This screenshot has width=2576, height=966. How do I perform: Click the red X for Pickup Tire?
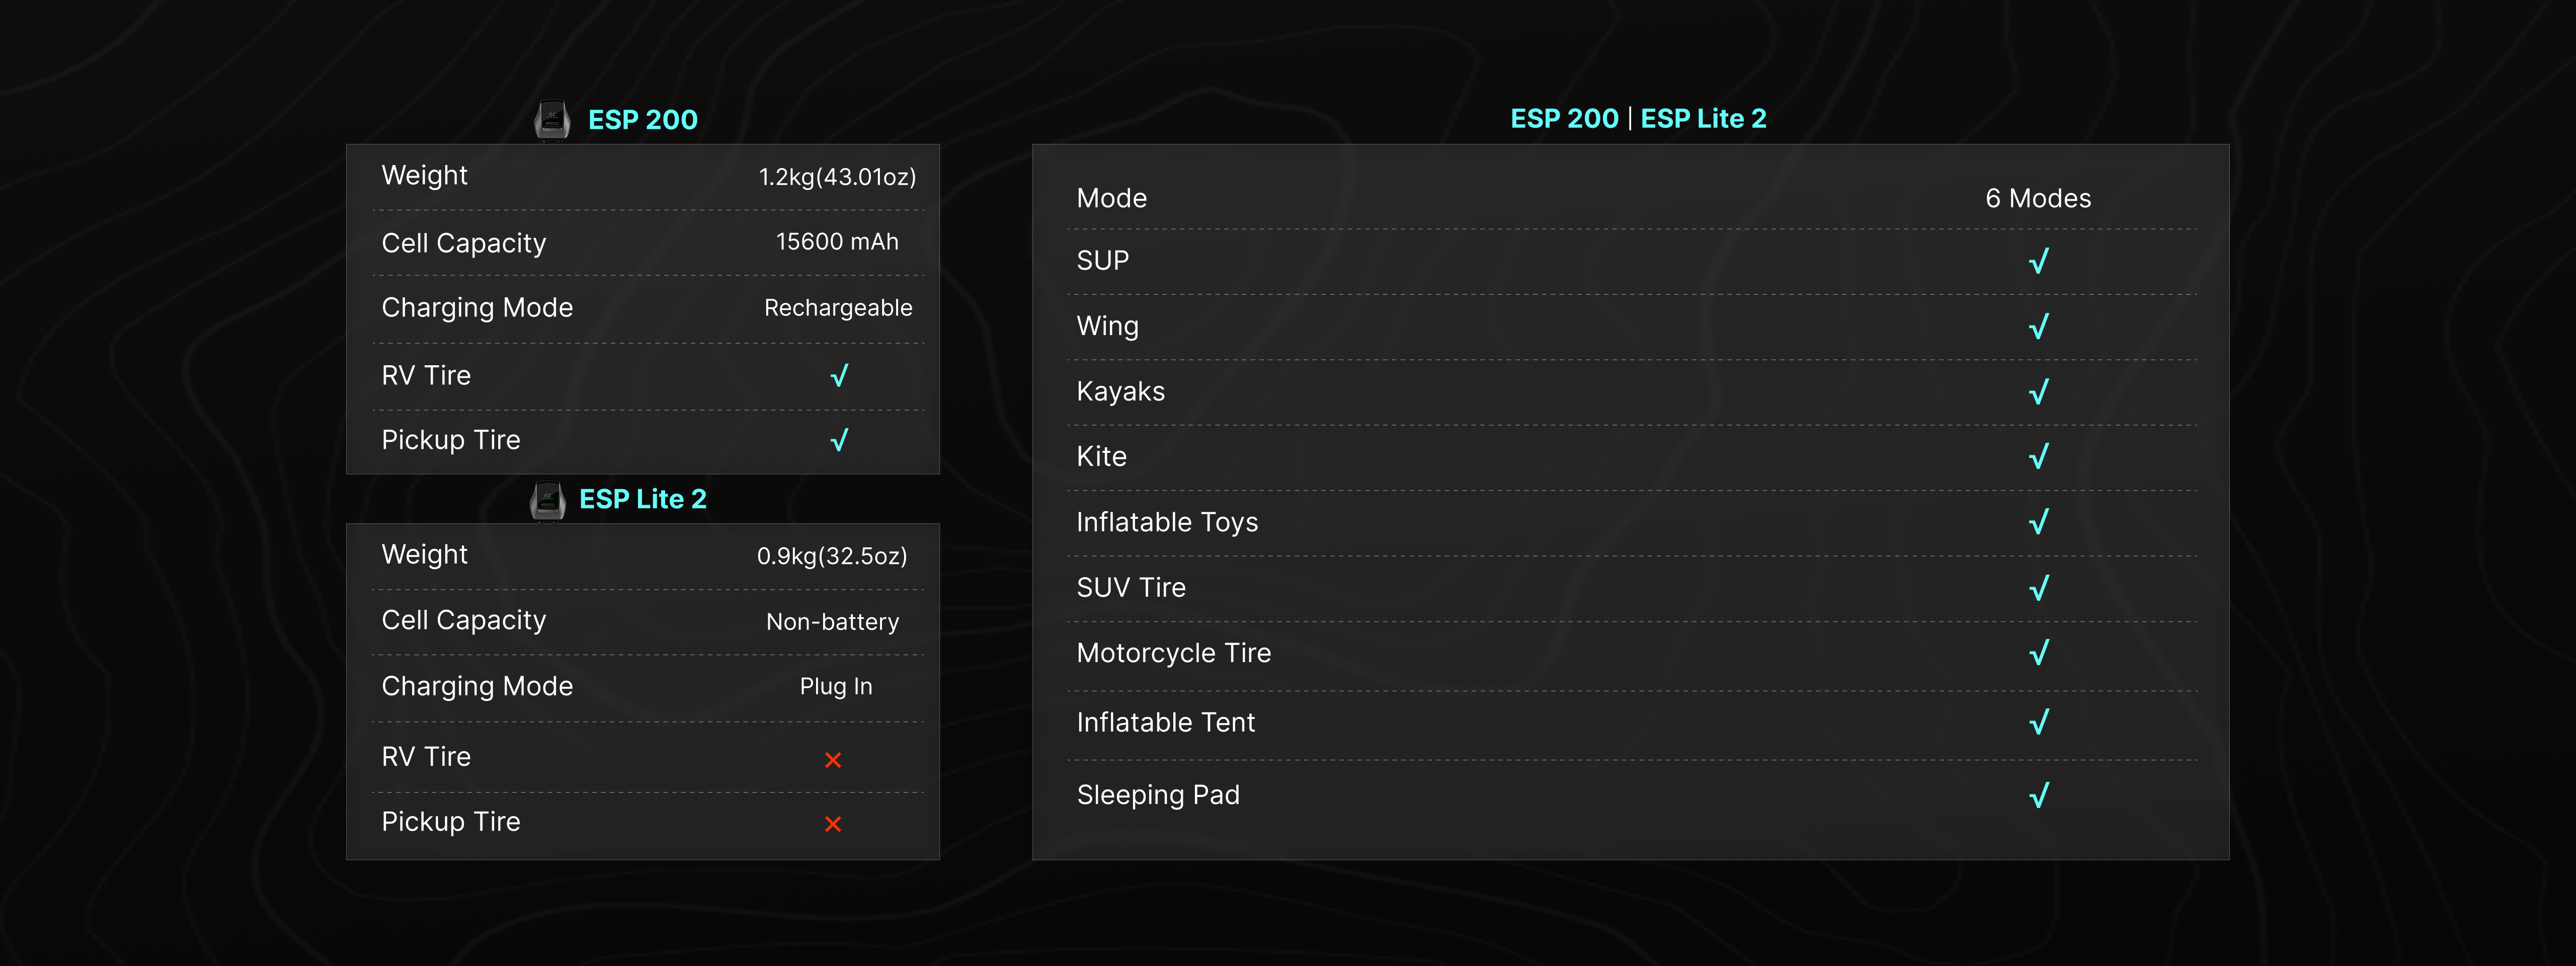(x=833, y=824)
